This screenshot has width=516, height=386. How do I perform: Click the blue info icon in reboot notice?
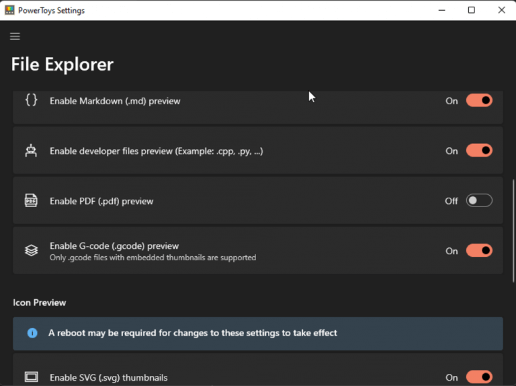click(x=32, y=333)
